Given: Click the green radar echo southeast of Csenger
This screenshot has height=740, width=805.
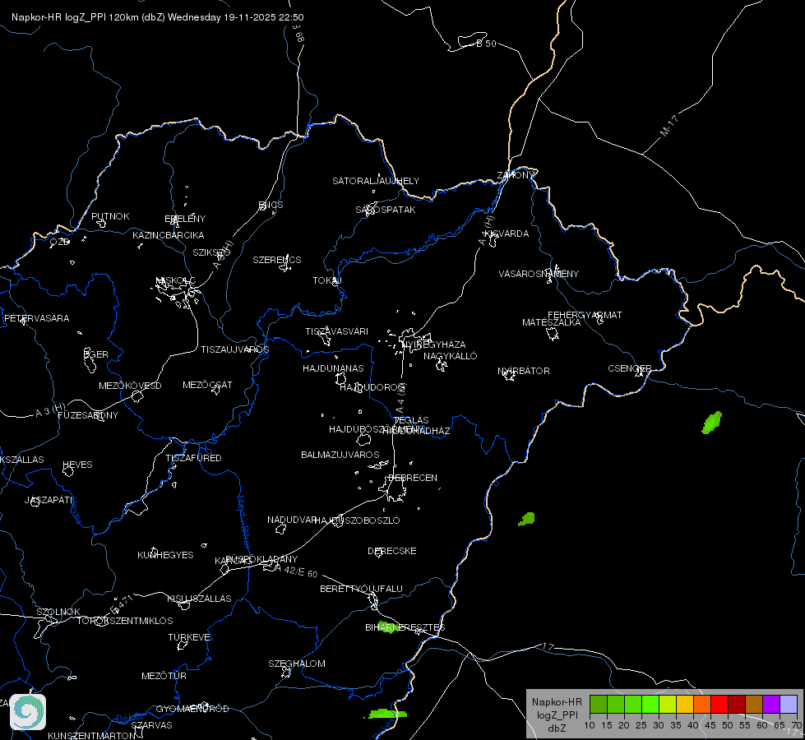Looking at the screenshot, I should click(712, 423).
